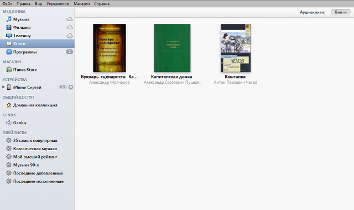Click the cloud icon next to Фильмы

pos(70,27)
